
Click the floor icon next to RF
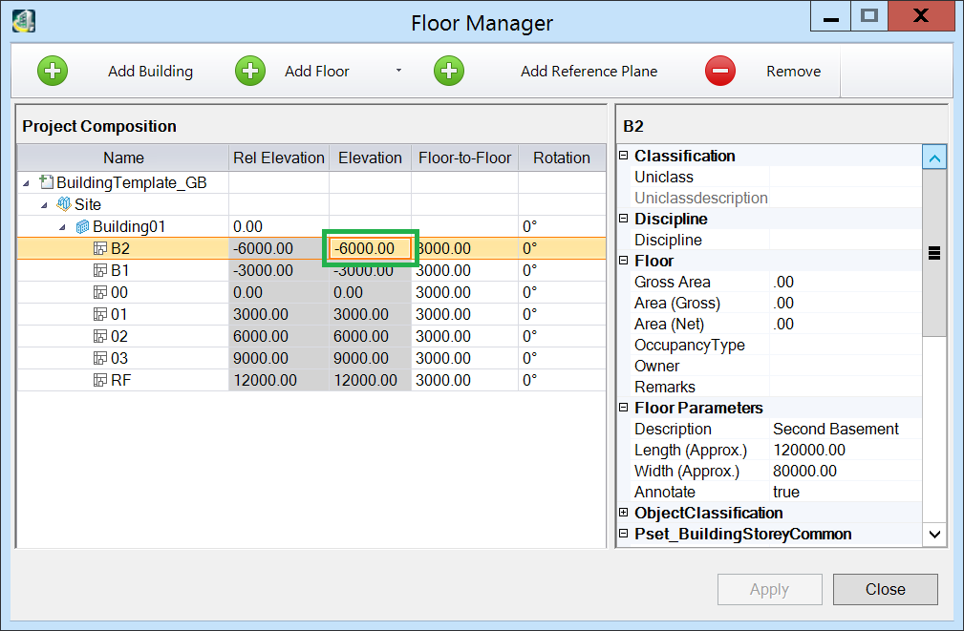100,380
